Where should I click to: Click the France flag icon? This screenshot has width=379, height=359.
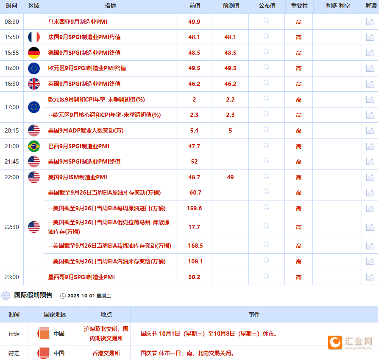(34, 37)
